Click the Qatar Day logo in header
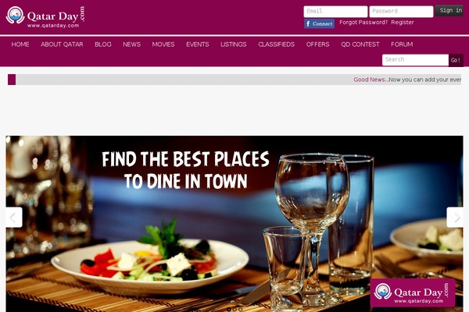The image size is (469, 312). point(45,16)
